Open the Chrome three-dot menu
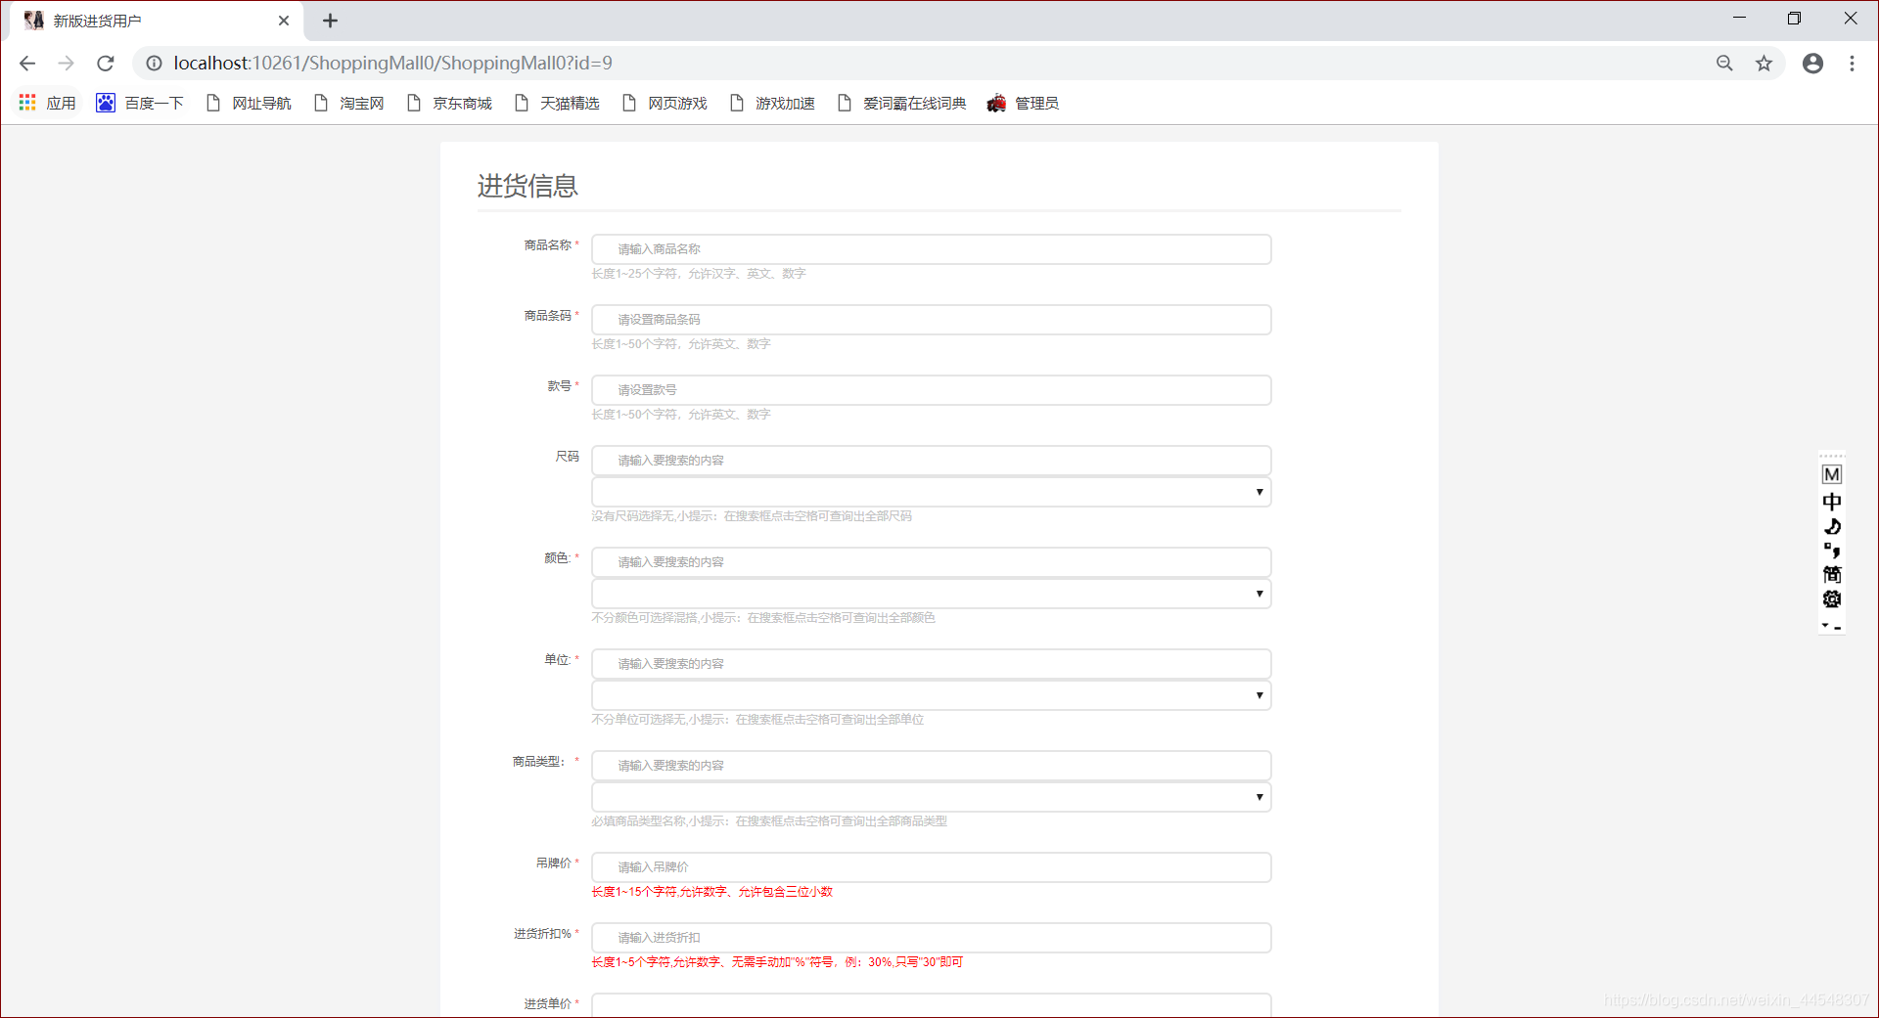The width and height of the screenshot is (1879, 1018). (x=1852, y=63)
